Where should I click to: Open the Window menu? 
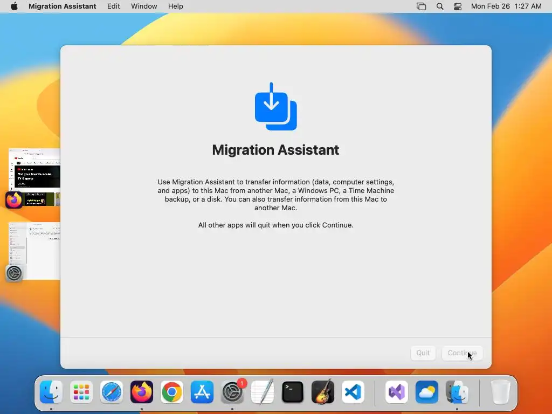click(144, 6)
